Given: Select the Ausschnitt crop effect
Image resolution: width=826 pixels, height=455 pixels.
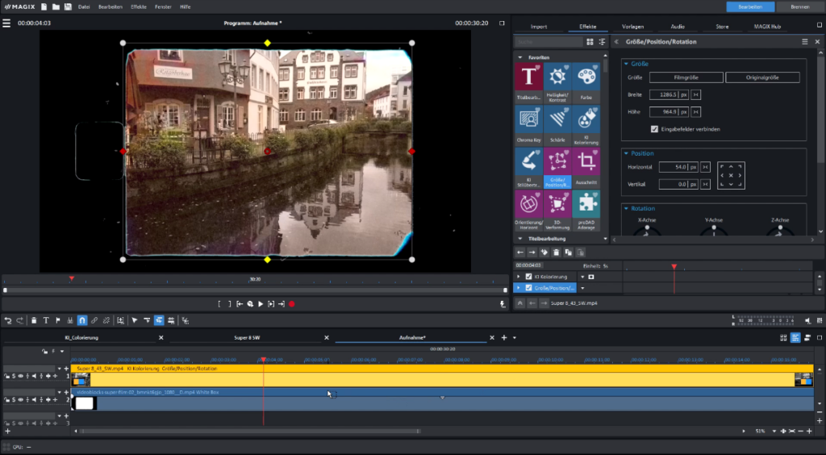Looking at the screenshot, I should click(586, 164).
